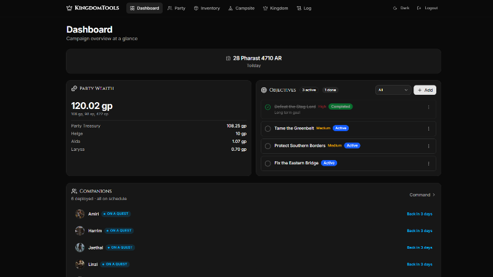Click the Completed status badge

point(341,106)
